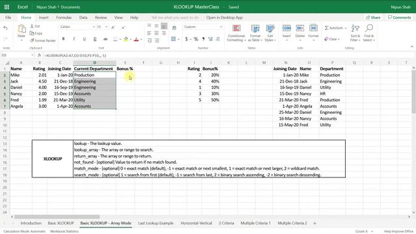Collapse the ribbon with the chevron
The image size is (416, 234).
(x=411, y=47)
